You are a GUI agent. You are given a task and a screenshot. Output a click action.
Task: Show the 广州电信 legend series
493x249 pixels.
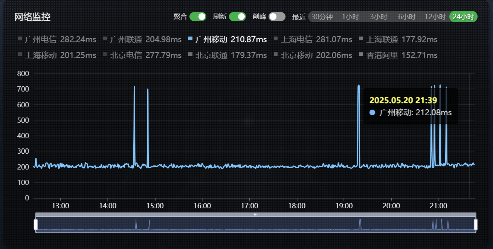(x=56, y=40)
